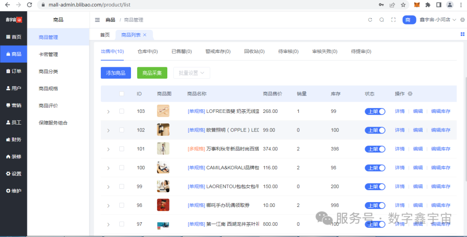Open search with magnifier icon in header
The height and width of the screenshot is (237, 467).
pyautogui.click(x=381, y=20)
